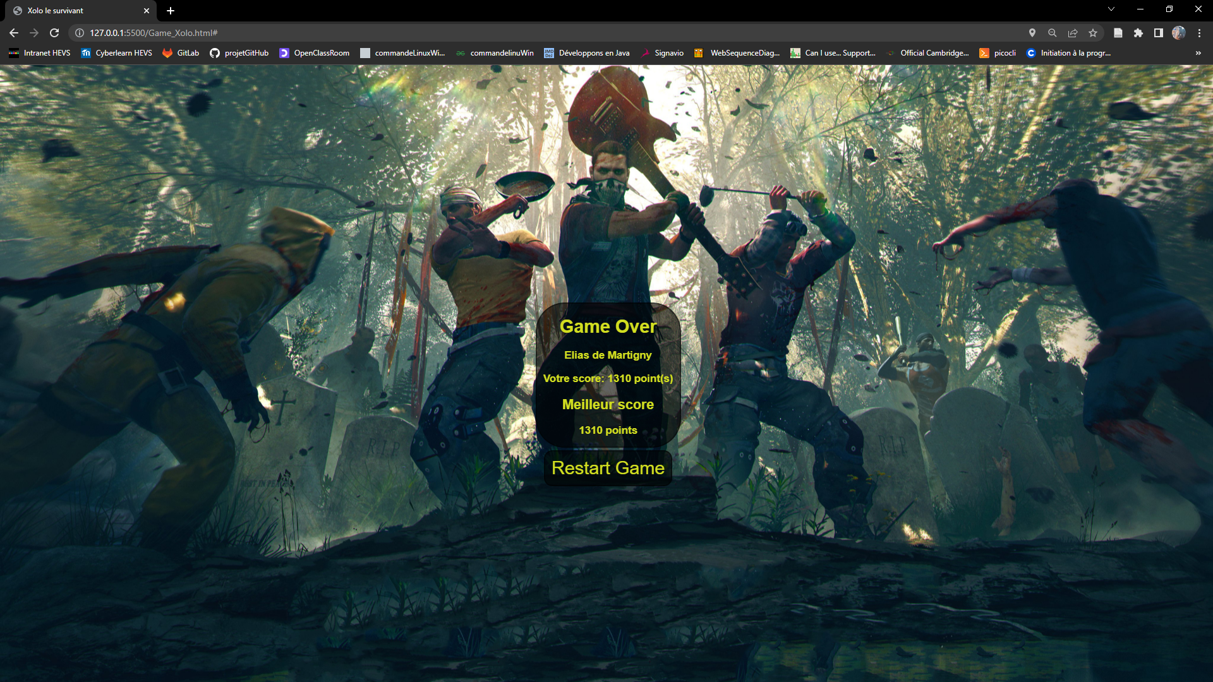Open the Official Cambridge... bookmark

point(927,53)
